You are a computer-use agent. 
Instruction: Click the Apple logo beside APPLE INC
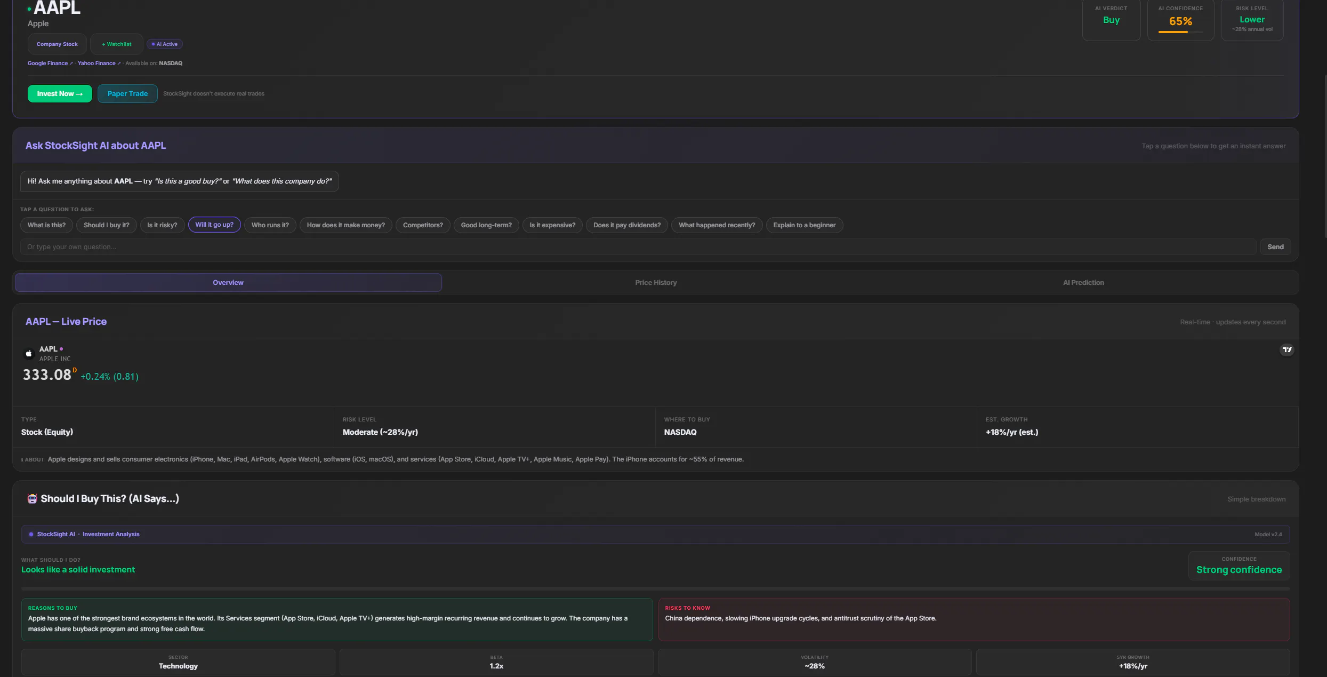pos(29,354)
